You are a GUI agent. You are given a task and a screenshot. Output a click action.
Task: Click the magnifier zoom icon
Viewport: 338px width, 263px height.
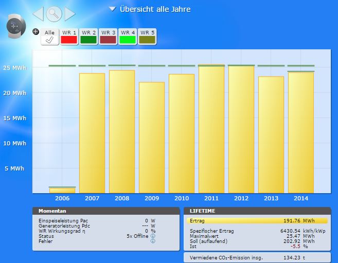(54, 14)
